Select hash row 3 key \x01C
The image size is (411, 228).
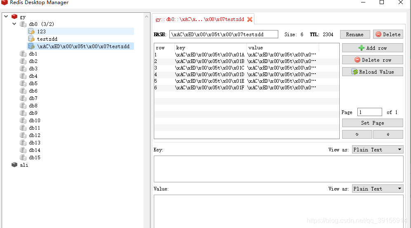[x=210, y=68]
